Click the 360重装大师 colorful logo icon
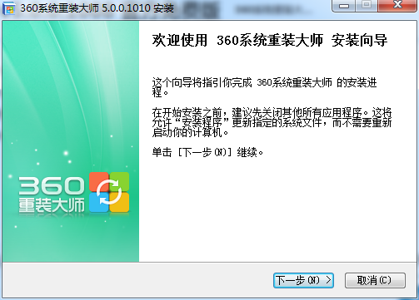 (109, 192)
